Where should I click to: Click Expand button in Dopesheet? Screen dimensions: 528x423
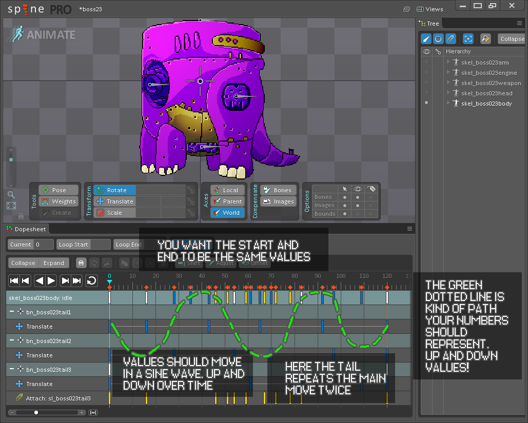click(54, 263)
